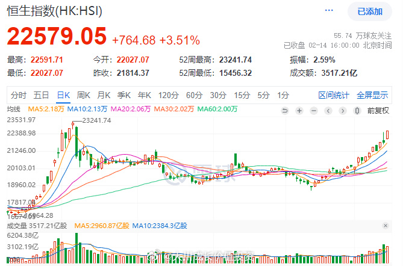Click the 55.74 万球友关注 followers text

[363, 36]
